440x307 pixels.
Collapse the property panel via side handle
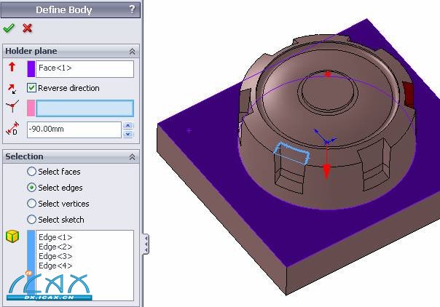point(146,244)
